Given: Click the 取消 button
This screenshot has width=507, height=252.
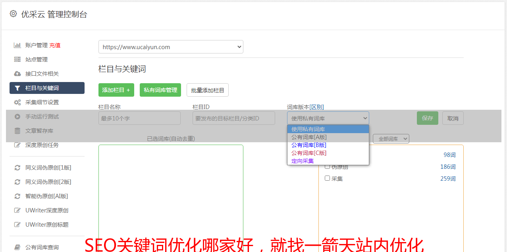Looking at the screenshot, I should 453,118.
